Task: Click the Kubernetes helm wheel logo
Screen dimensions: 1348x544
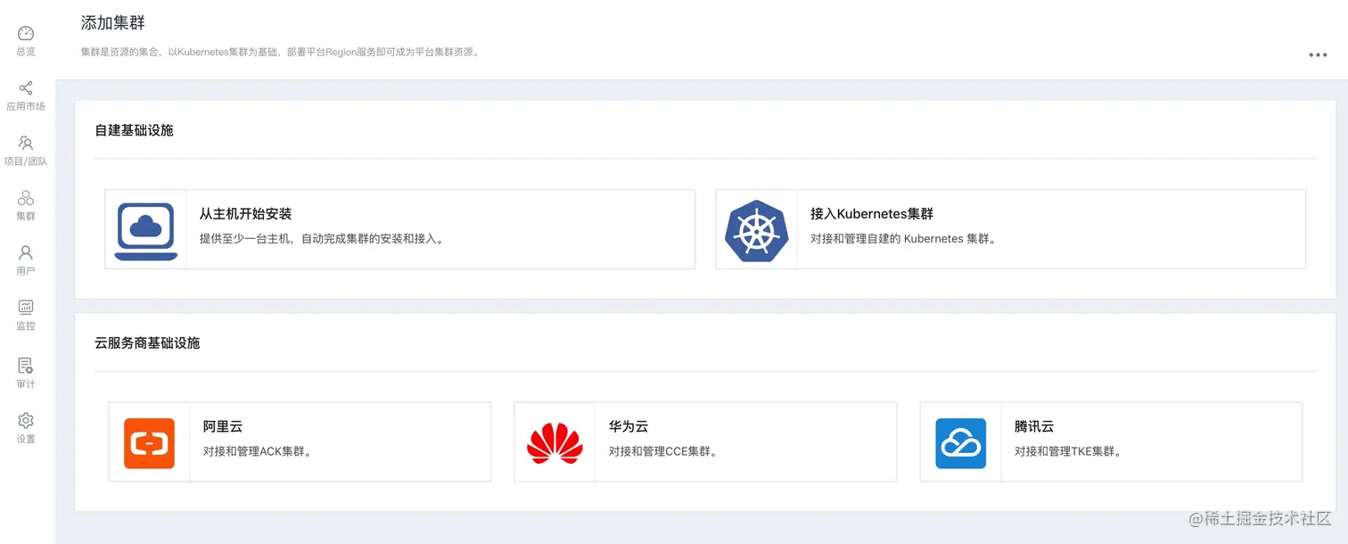Action: click(757, 230)
